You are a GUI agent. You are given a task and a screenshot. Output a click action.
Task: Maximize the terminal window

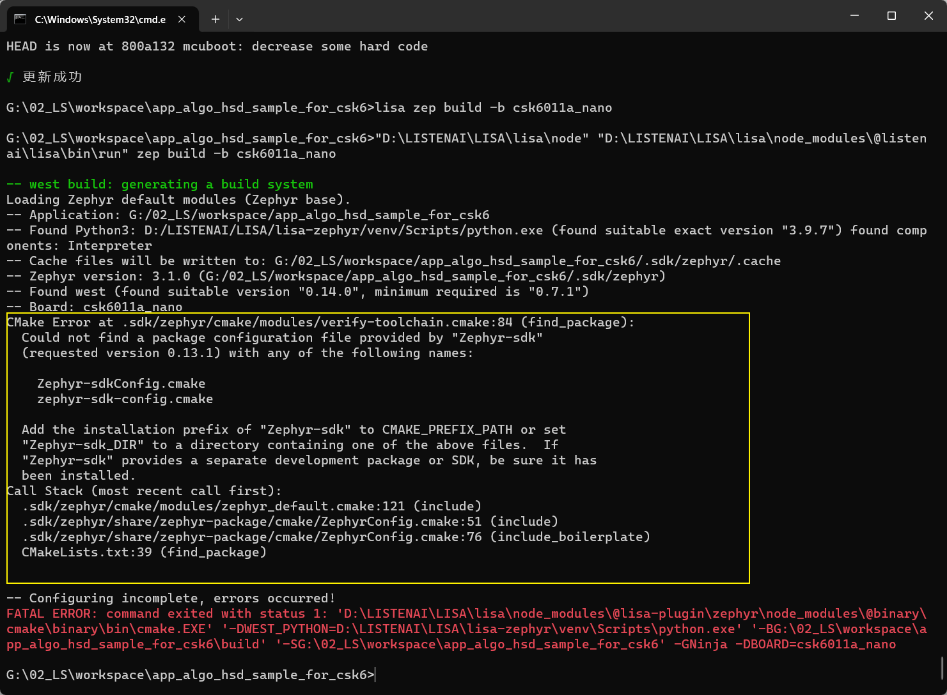(x=891, y=15)
